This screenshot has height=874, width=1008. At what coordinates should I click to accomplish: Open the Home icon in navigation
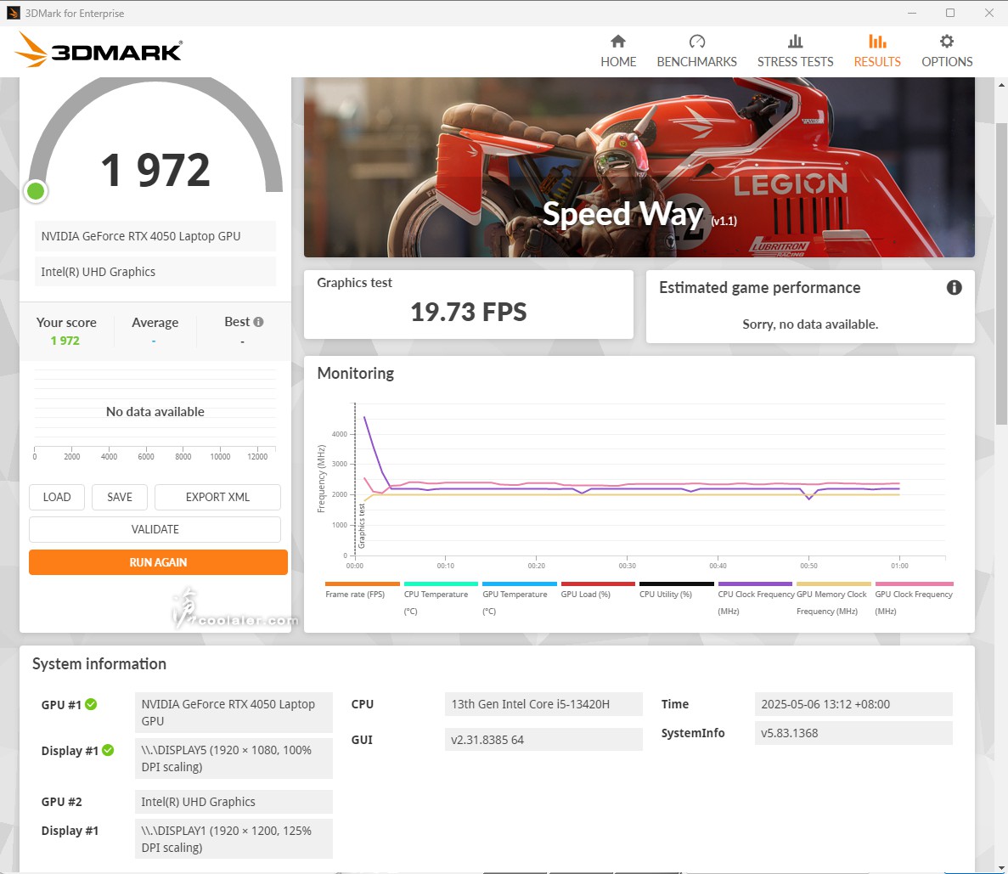(x=617, y=42)
